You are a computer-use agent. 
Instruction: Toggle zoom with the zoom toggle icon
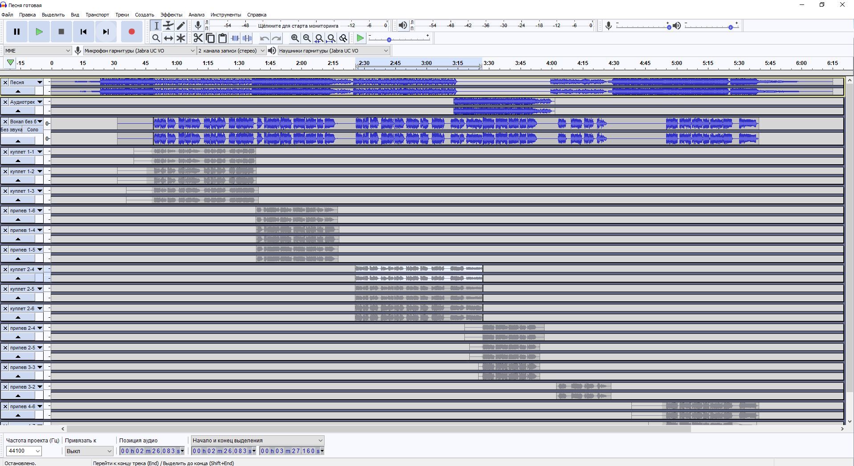point(343,38)
